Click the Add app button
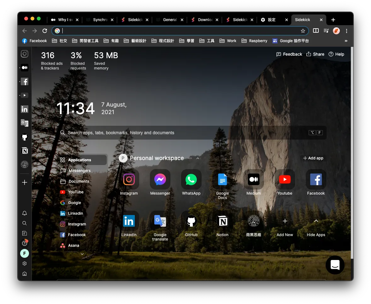Viewport: 371px width, 304px height. click(313, 158)
